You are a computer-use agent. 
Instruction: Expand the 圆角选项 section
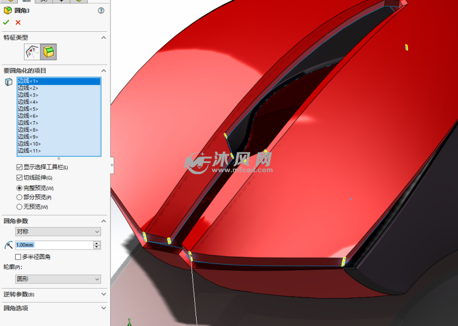point(104,308)
